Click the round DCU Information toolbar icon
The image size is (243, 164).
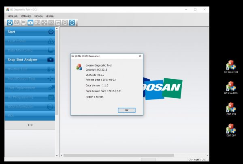tap(65, 23)
